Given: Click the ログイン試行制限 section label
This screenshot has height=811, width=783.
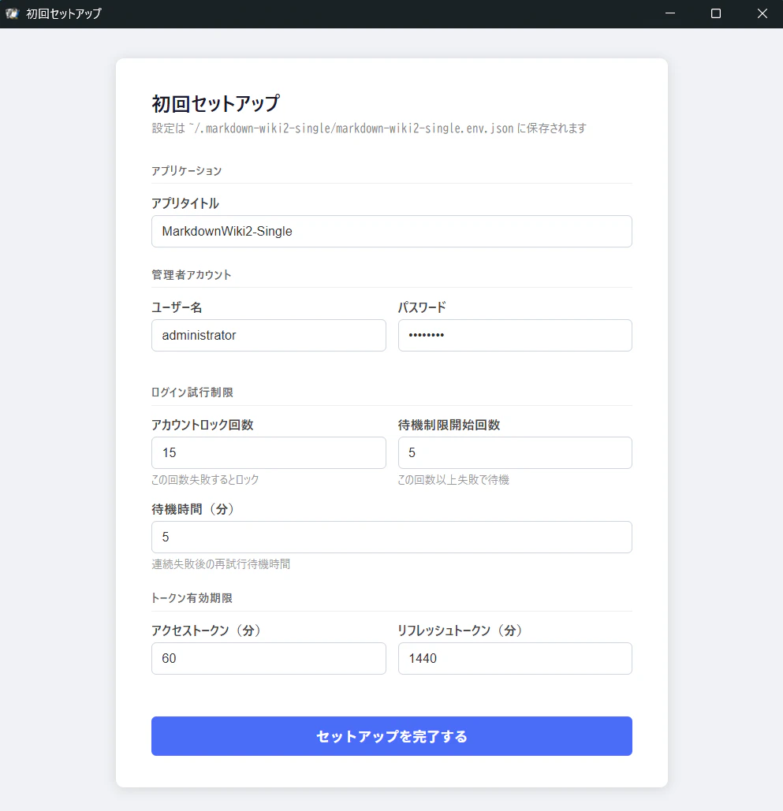Looking at the screenshot, I should 192,392.
